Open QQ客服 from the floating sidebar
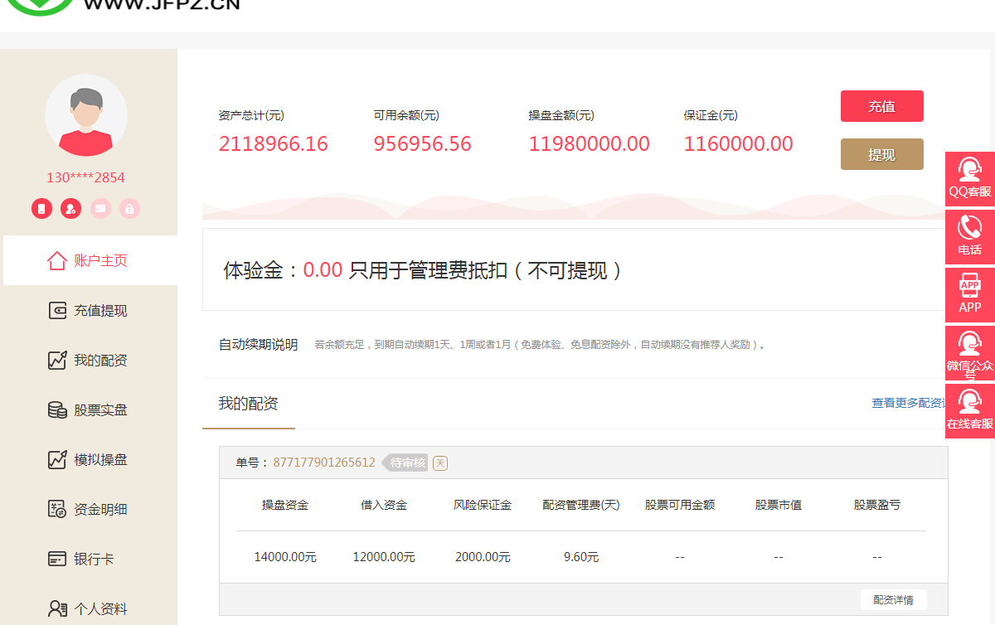This screenshot has height=625, width=995. tap(969, 179)
